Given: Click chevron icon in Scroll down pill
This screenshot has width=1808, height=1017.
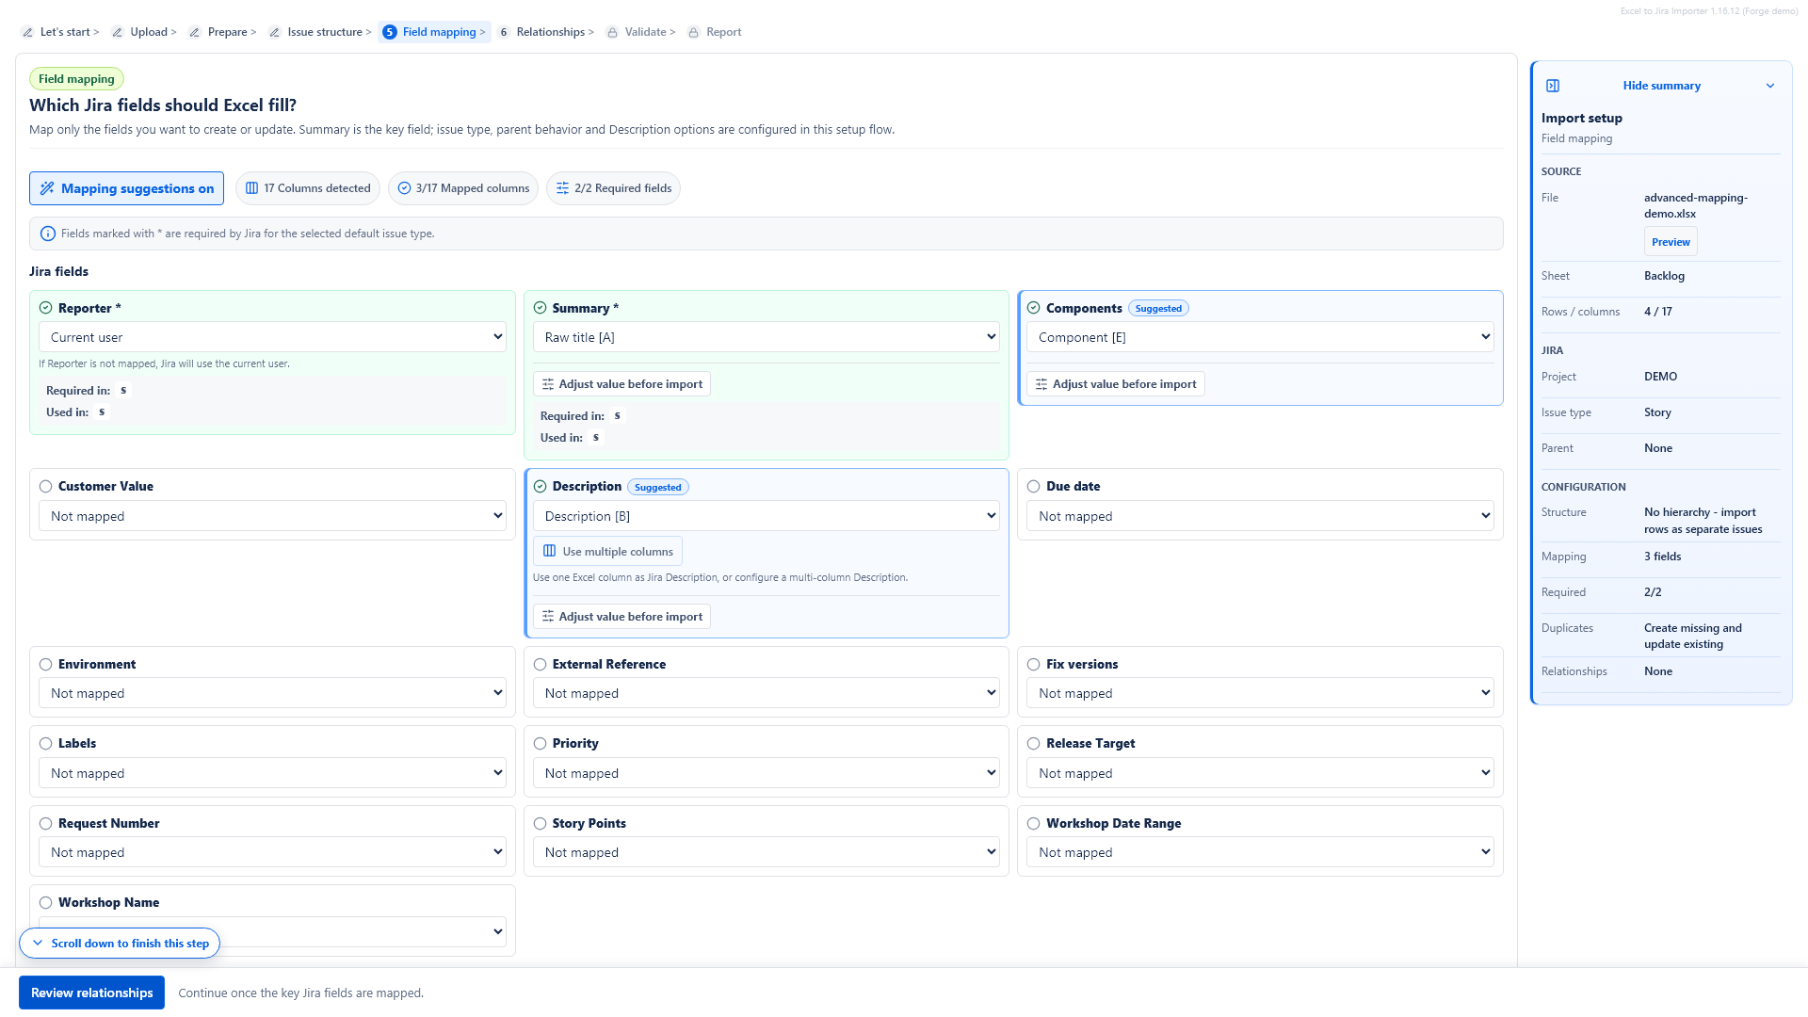Looking at the screenshot, I should pos(38,943).
